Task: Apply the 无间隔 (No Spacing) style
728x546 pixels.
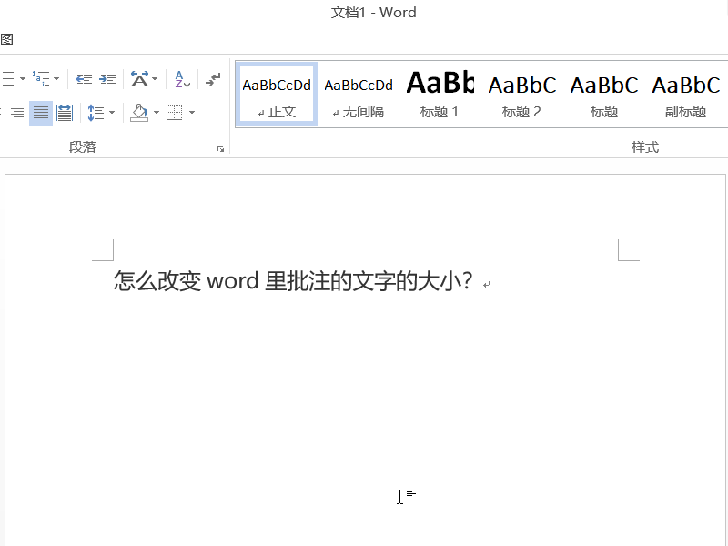Action: tap(359, 95)
